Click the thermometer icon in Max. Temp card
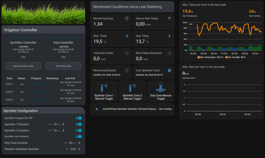The width and height of the screenshot is (265, 158). [127, 36]
